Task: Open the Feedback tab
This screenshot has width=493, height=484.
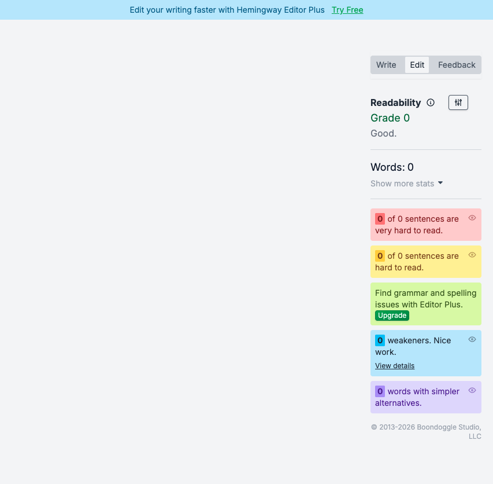Action: (x=456, y=64)
